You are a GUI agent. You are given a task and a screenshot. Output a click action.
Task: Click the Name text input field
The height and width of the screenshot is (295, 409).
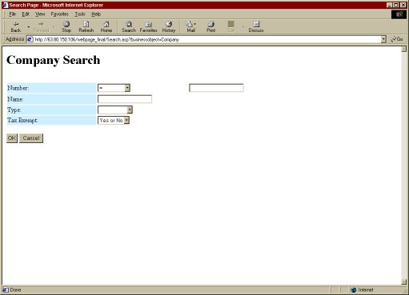pos(125,99)
